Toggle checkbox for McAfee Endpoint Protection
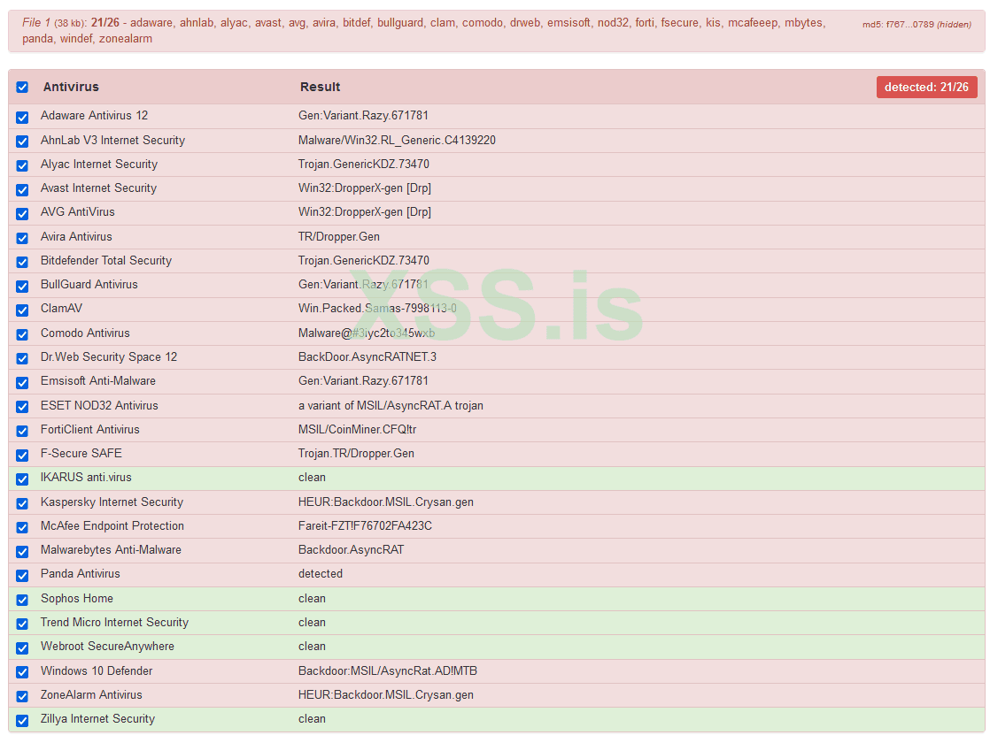 [x=22, y=527]
